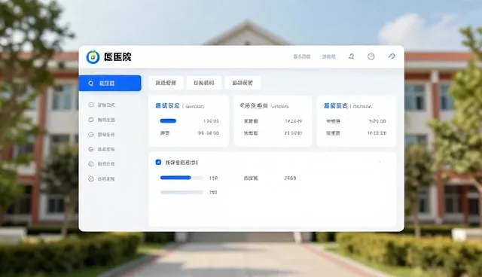Click the magnifier icon in the blue sidebar item
The image size is (482, 277).
coord(90,84)
